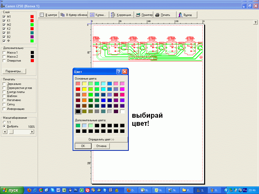Viewport: 259px width, 194px height.
Task: Toggle the M2 layer checkbox
Action: (x=4, y=25)
